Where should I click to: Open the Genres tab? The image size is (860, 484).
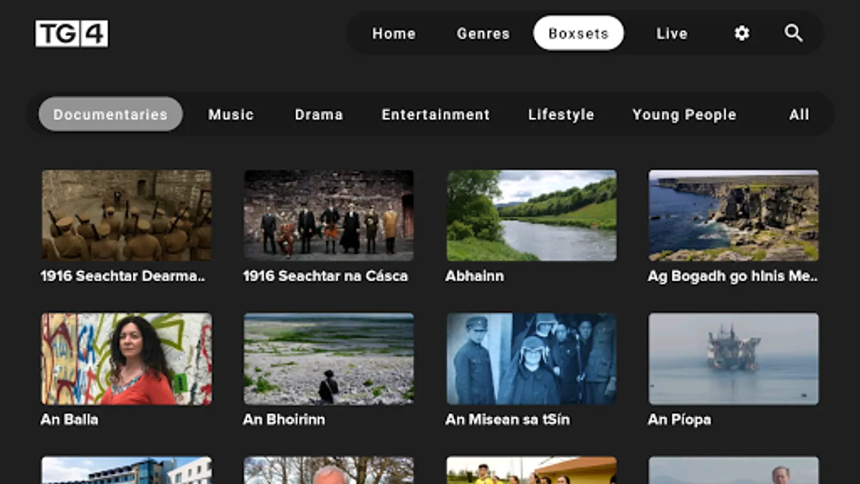[483, 33]
